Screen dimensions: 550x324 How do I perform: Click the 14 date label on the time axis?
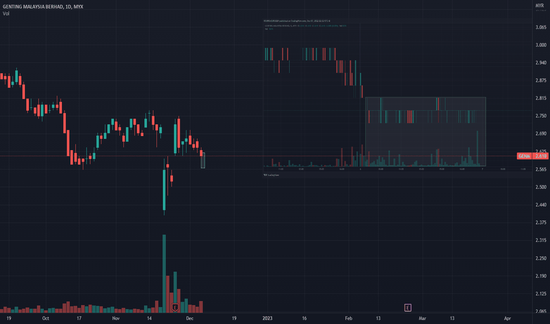pyautogui.click(x=149, y=318)
